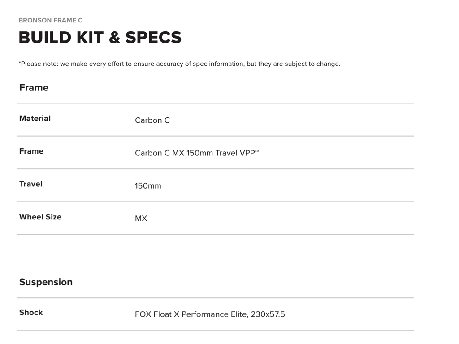Click the Wheel Size row label
This screenshot has height=344, width=459.
(40, 217)
